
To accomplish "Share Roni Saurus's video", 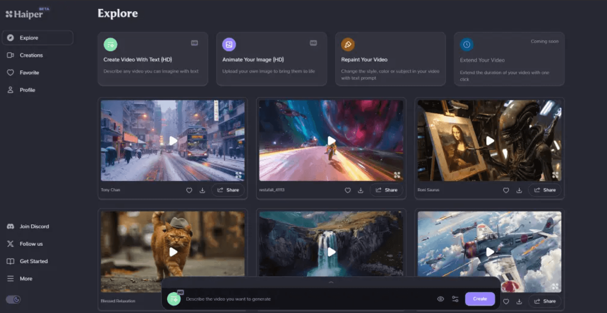I will 545,190.
